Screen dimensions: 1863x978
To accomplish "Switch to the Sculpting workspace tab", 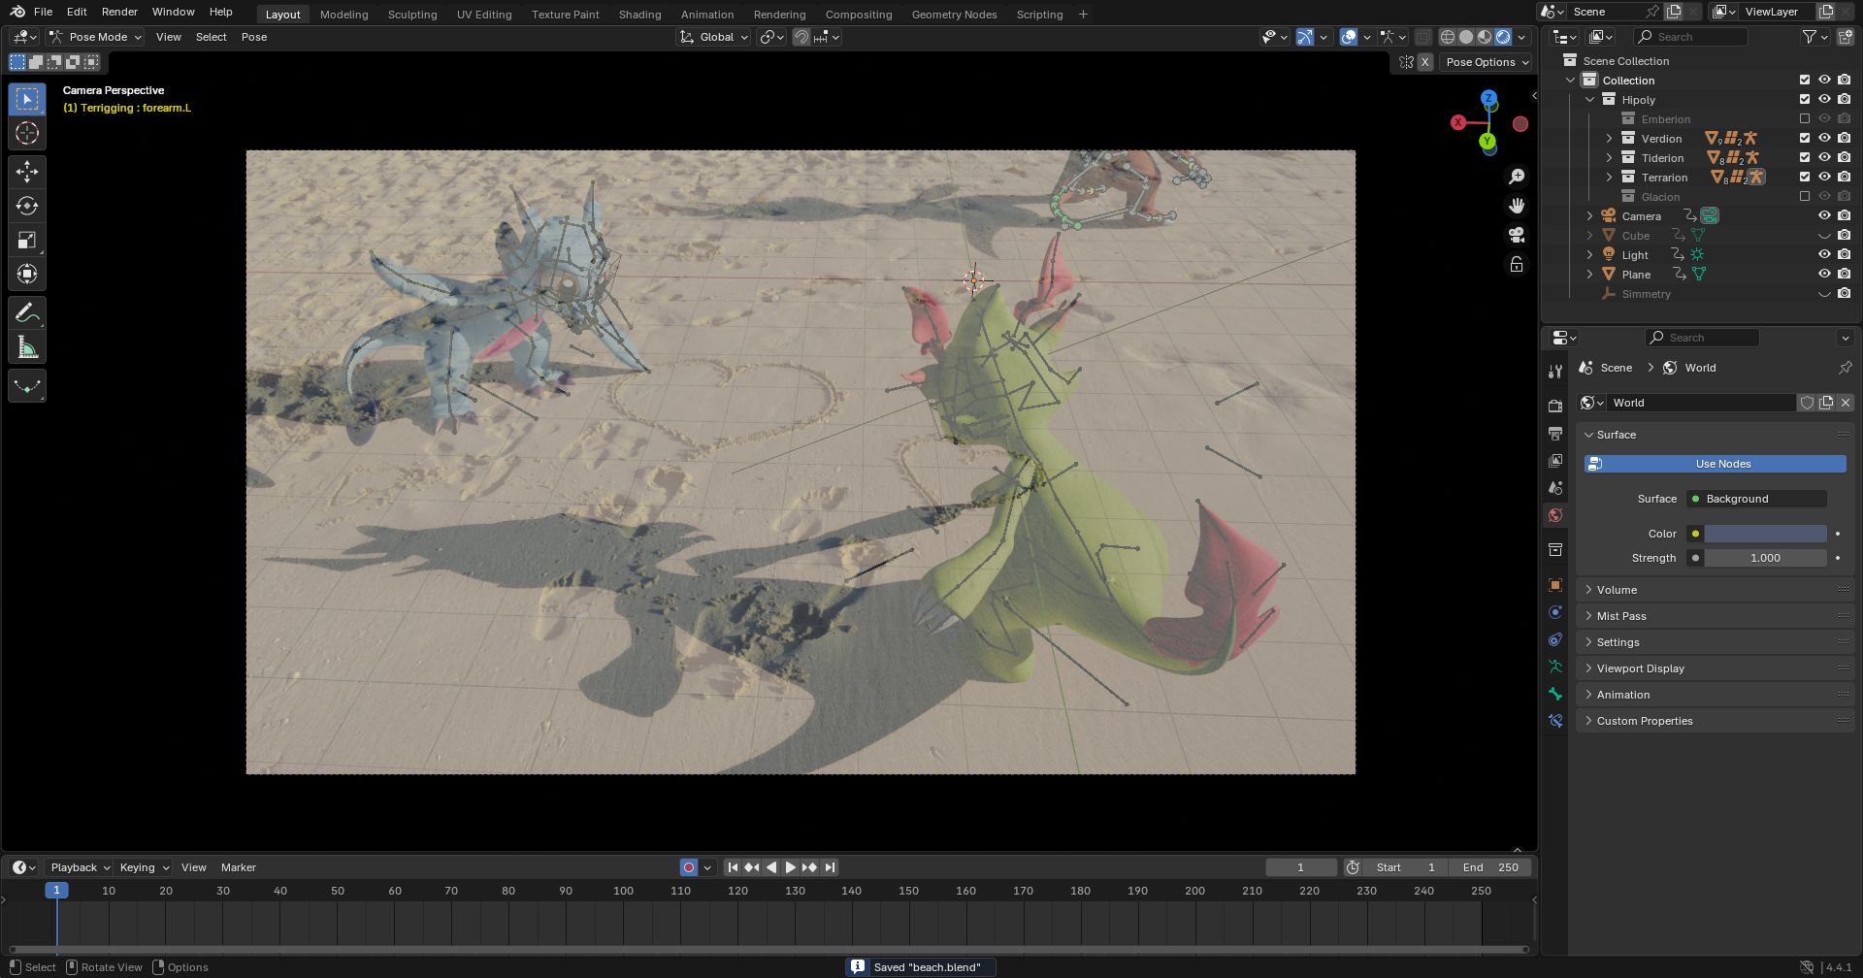I will pos(412,15).
